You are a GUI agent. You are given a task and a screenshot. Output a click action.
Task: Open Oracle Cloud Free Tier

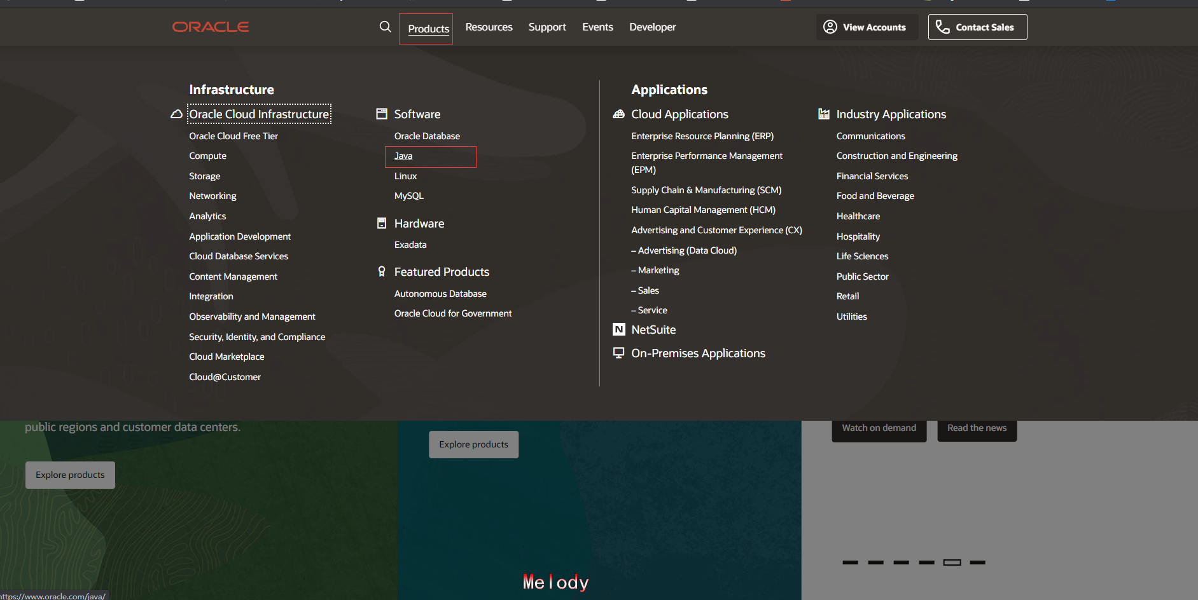point(233,136)
